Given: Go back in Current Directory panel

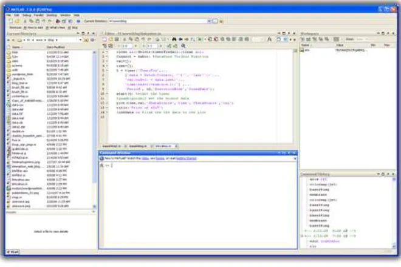Looking at the screenshot, I should tap(9, 40).
